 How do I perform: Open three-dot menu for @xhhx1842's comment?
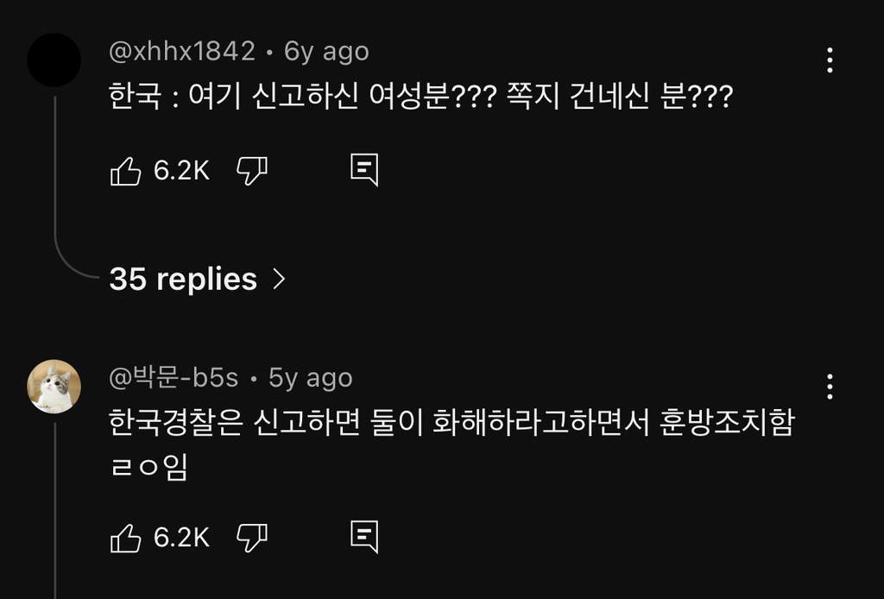(829, 60)
